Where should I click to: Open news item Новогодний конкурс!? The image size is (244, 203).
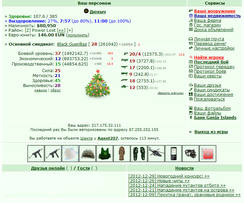coord(169,176)
